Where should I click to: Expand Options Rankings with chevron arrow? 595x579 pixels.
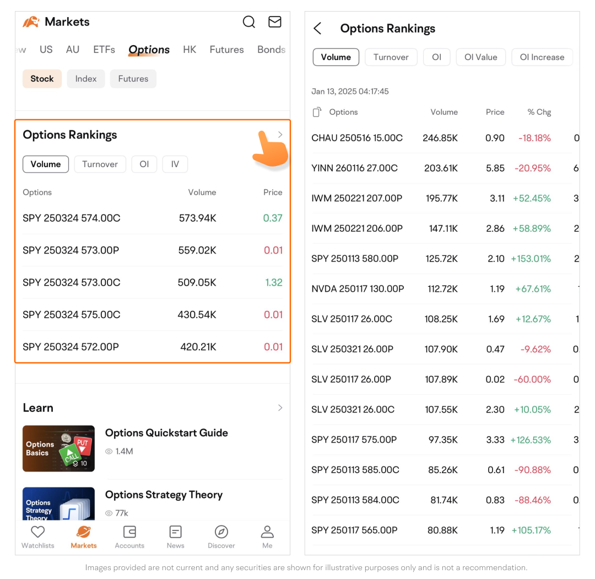[x=280, y=135]
